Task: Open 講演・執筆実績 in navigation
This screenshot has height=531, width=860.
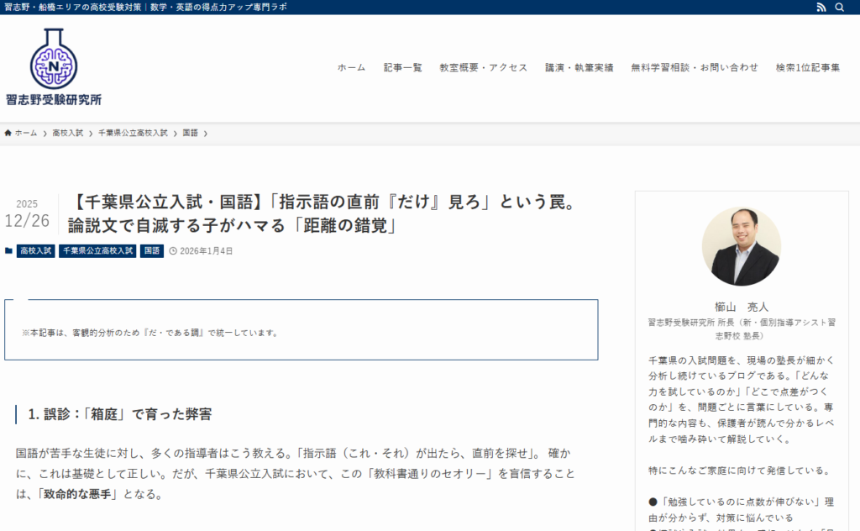Action: pyautogui.click(x=579, y=68)
